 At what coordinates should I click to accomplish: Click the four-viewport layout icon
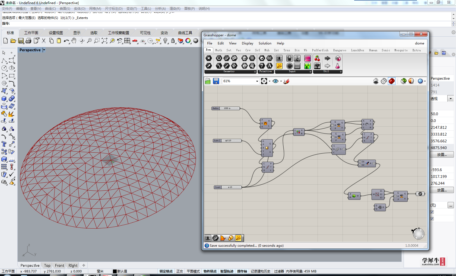127,41
